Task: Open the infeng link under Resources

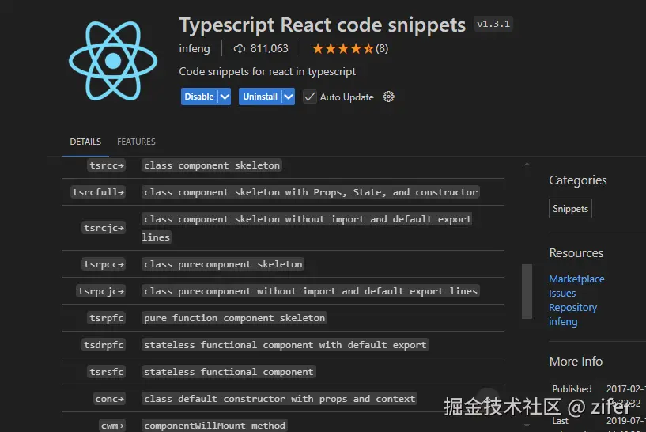Action: point(563,322)
